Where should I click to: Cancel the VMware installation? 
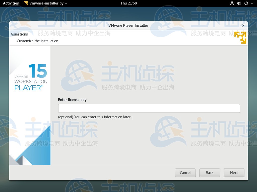point(185,172)
